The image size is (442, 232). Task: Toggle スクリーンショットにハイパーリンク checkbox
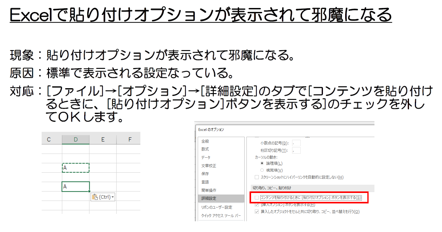[257, 177]
